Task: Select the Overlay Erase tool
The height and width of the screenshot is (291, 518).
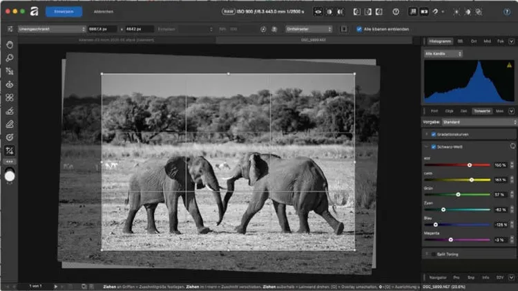Action: (x=10, y=124)
